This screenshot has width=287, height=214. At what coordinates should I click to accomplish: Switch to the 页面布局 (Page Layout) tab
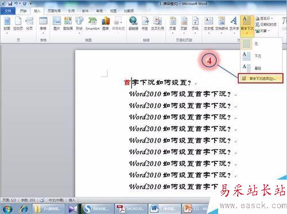(54, 11)
